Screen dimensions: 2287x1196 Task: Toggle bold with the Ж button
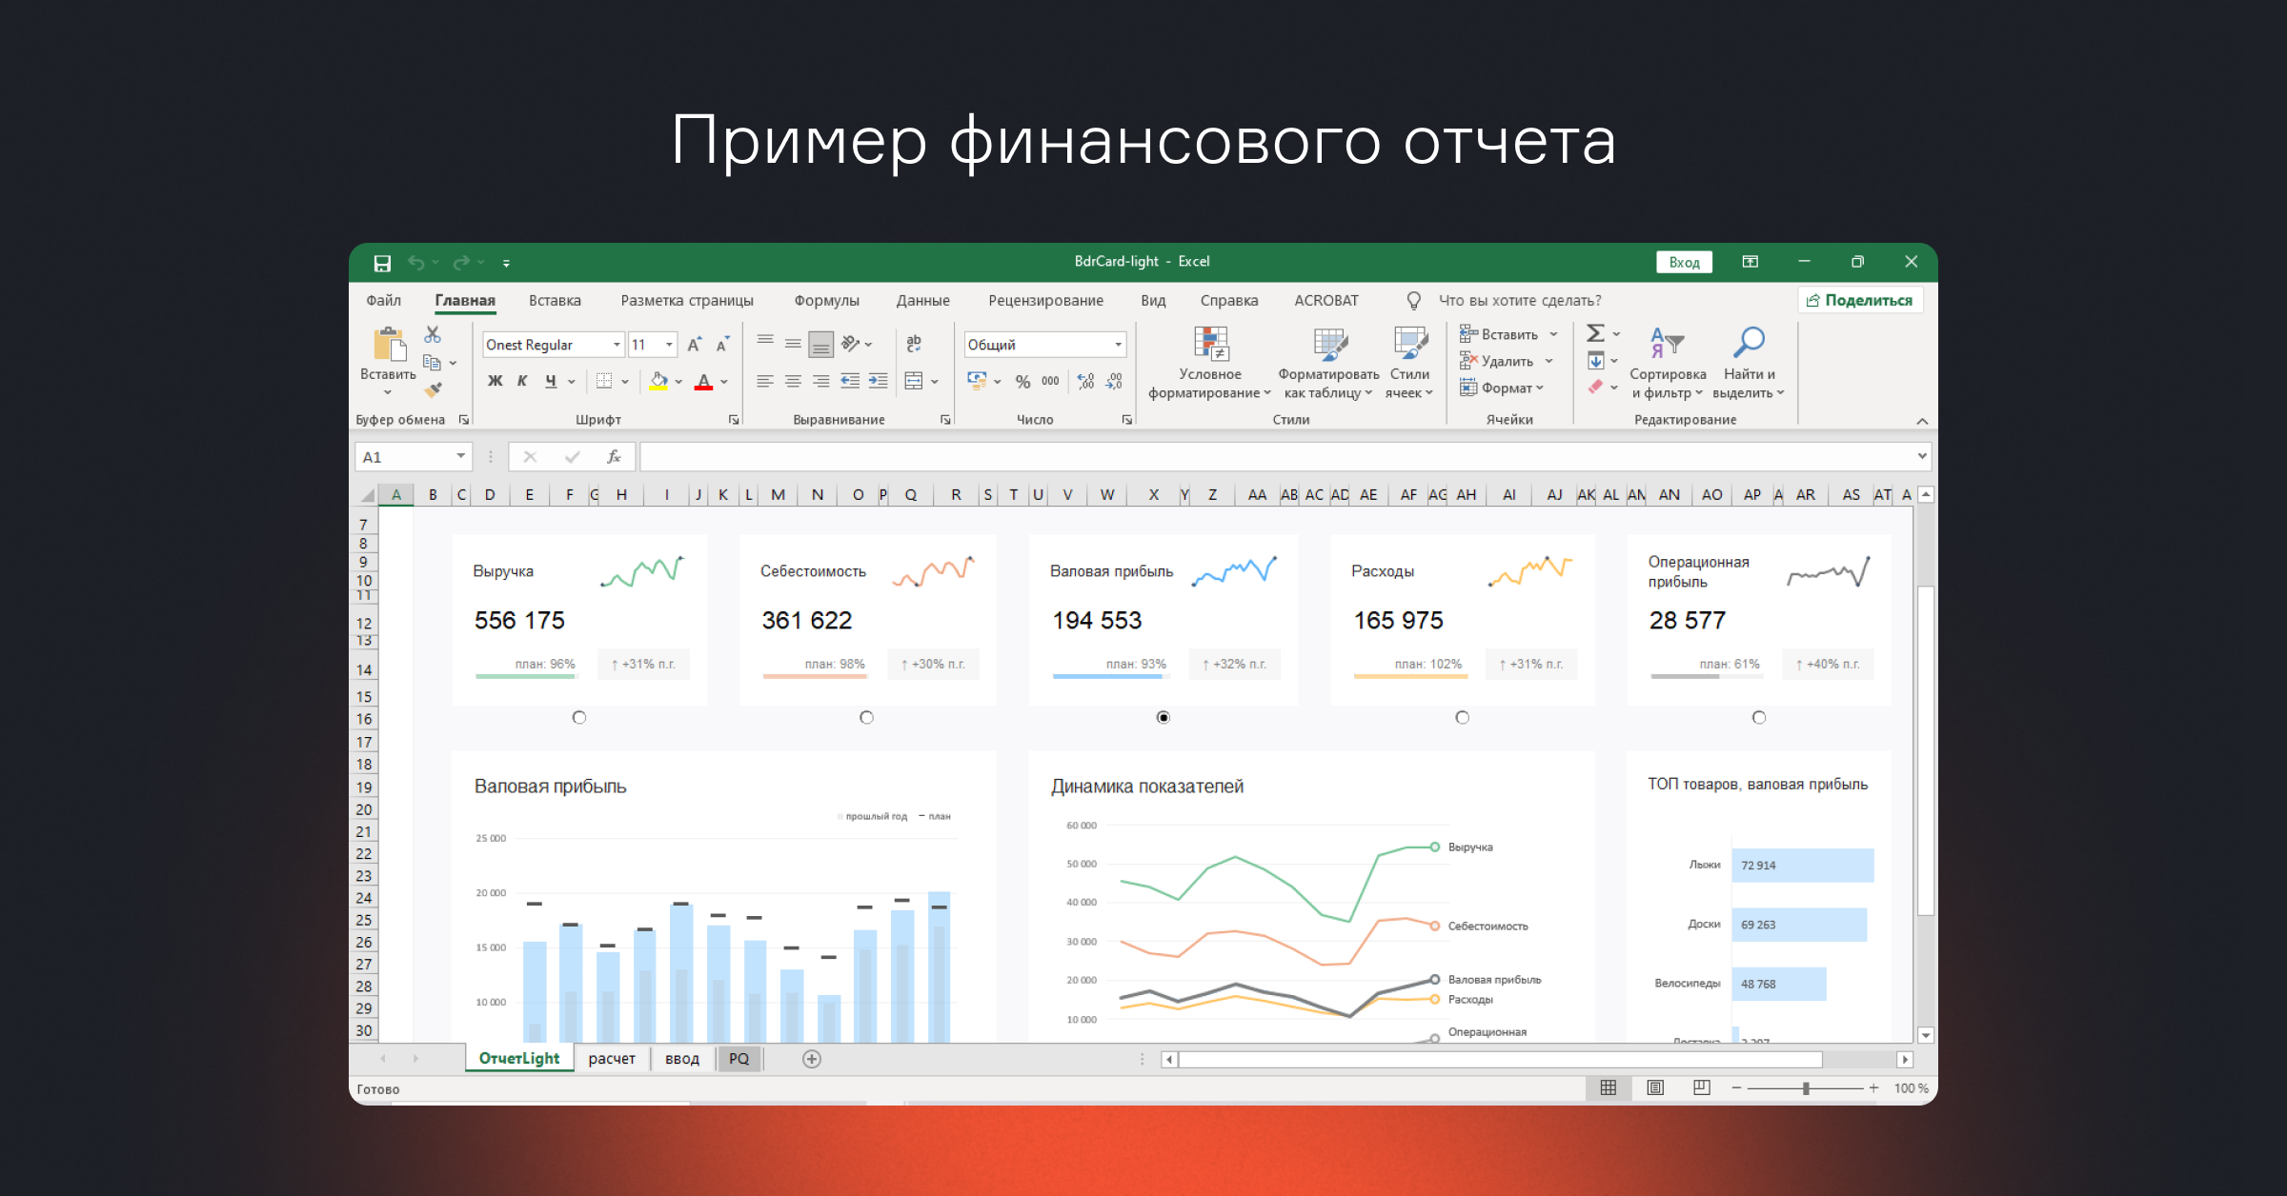click(x=495, y=381)
